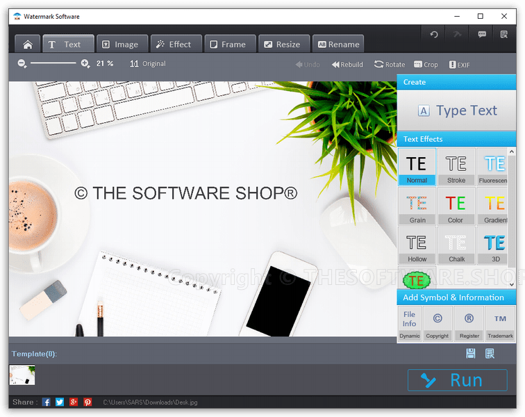This screenshot has height=417, width=525.
Task: Click the Run button
Action: coord(458,380)
